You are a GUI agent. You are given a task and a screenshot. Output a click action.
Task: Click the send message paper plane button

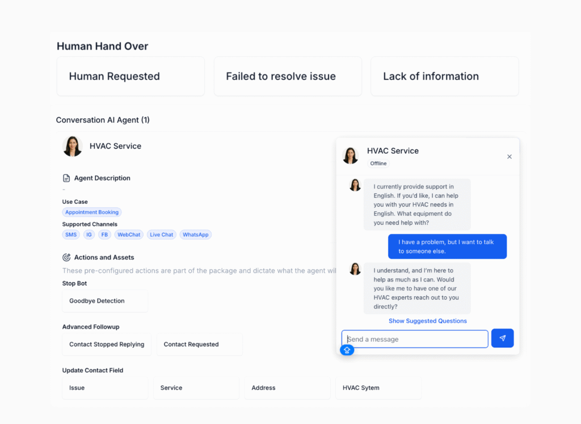pyautogui.click(x=502, y=338)
